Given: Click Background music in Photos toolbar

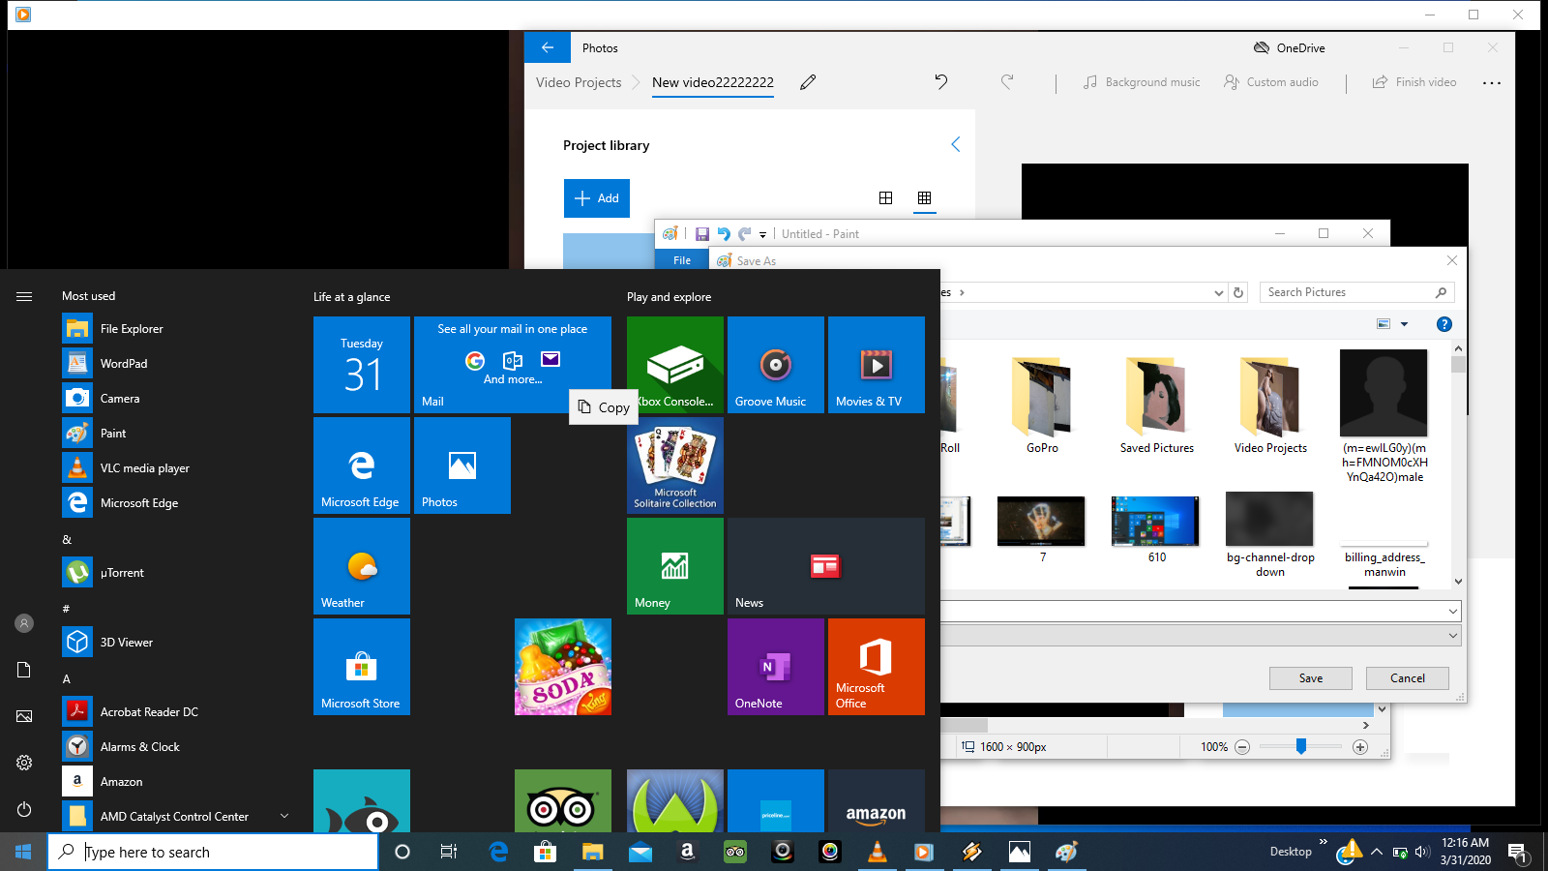Looking at the screenshot, I should pyautogui.click(x=1142, y=82).
